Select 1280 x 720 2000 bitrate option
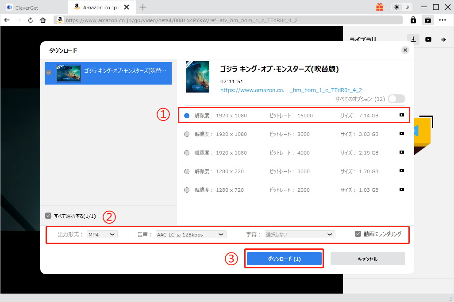Image resolution: width=454 pixels, height=302 pixels. click(187, 190)
